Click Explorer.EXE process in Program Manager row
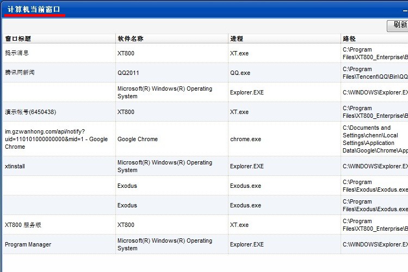 pyautogui.click(x=285, y=244)
